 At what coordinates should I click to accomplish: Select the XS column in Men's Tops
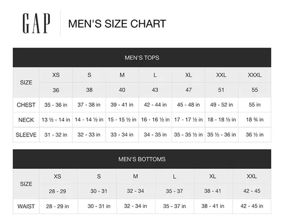pos(56,75)
